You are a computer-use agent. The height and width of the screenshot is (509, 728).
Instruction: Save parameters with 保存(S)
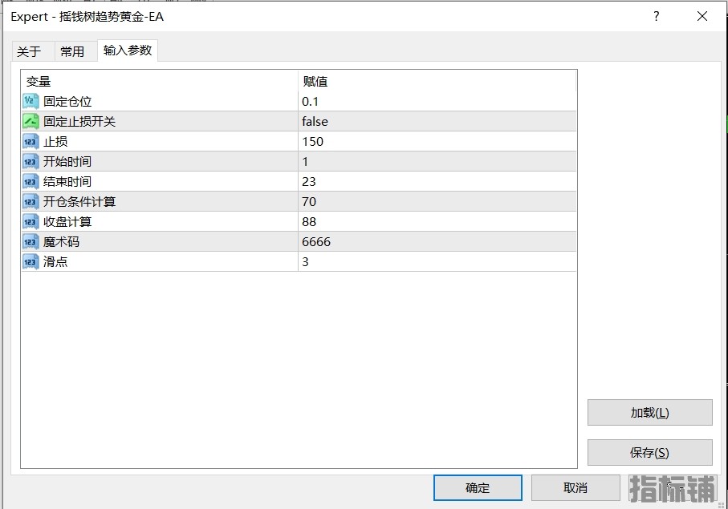tap(650, 452)
